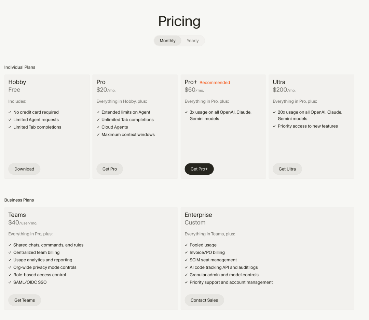The height and width of the screenshot is (320, 369).
Task: Switch billing to Monthly
Action: [167, 41]
